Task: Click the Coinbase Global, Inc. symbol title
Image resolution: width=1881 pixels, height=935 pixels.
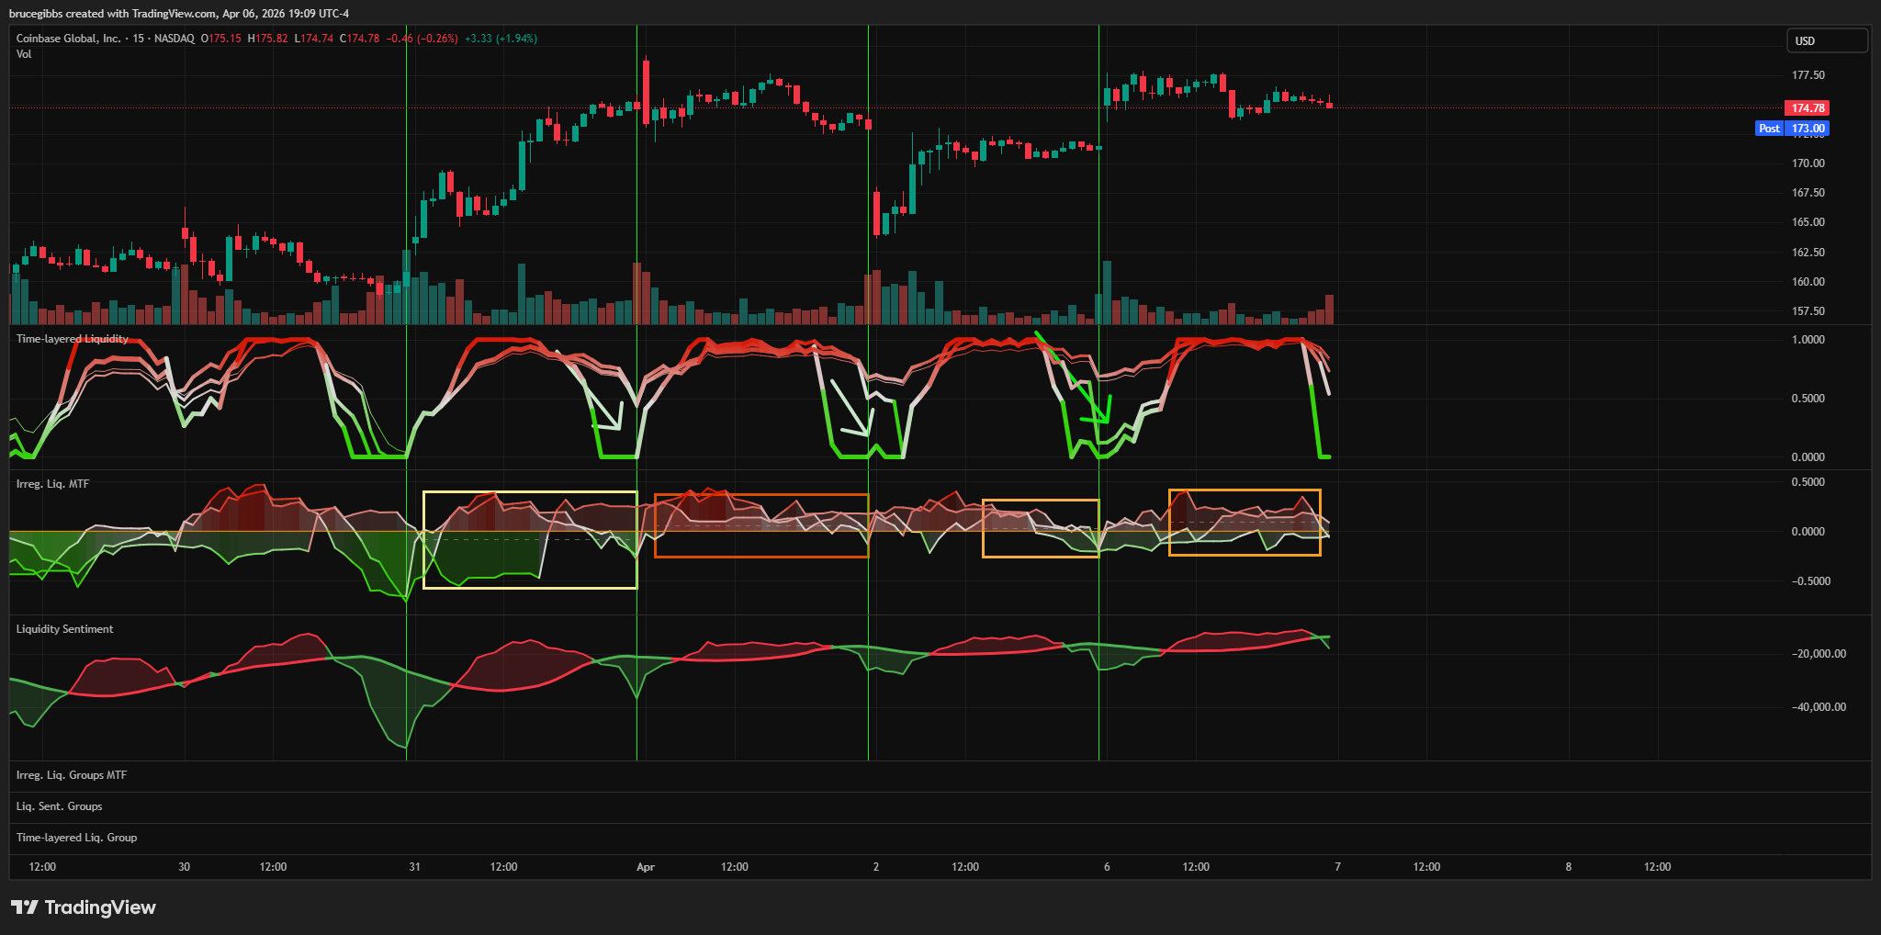Action: (68, 39)
